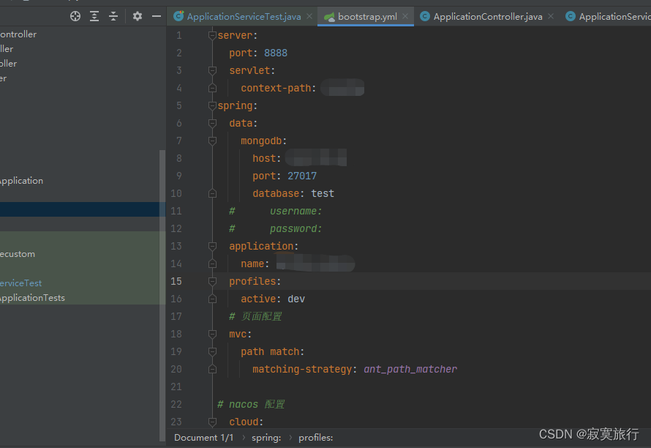
Task: Click the class icon on ApplicationServiceTest.java tab
Action: pyautogui.click(x=176, y=15)
